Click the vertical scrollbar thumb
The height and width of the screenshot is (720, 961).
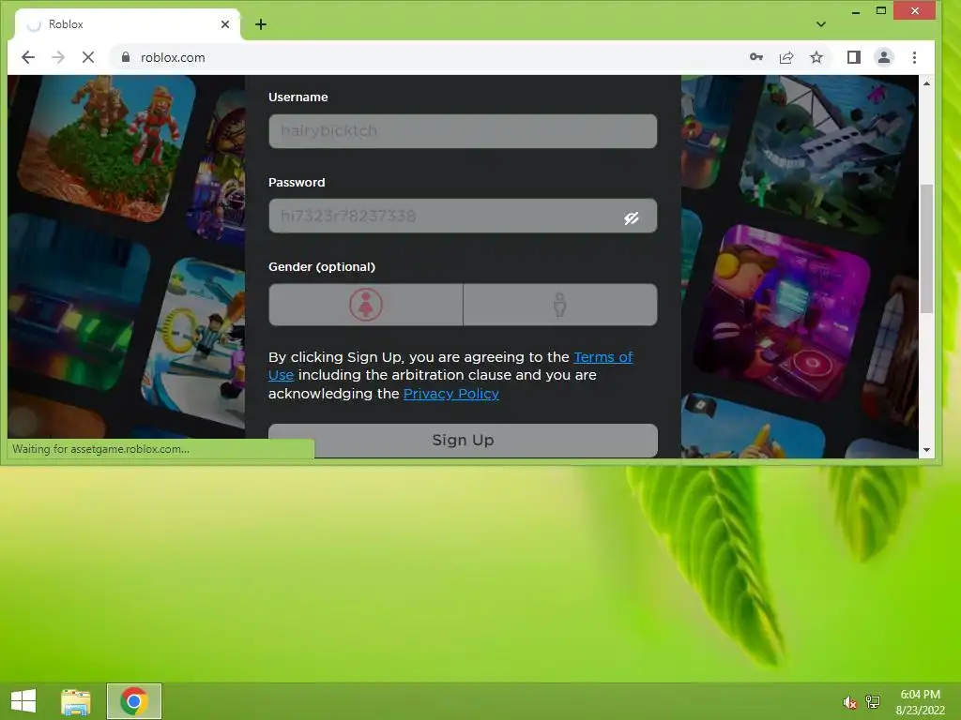coord(926,247)
